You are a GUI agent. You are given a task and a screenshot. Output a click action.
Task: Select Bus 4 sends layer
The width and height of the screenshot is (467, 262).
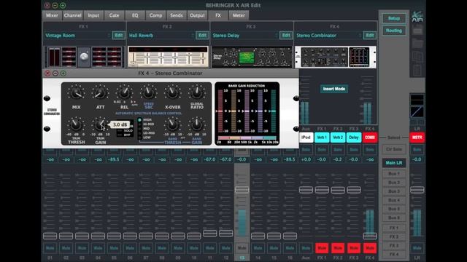[x=394, y=200]
